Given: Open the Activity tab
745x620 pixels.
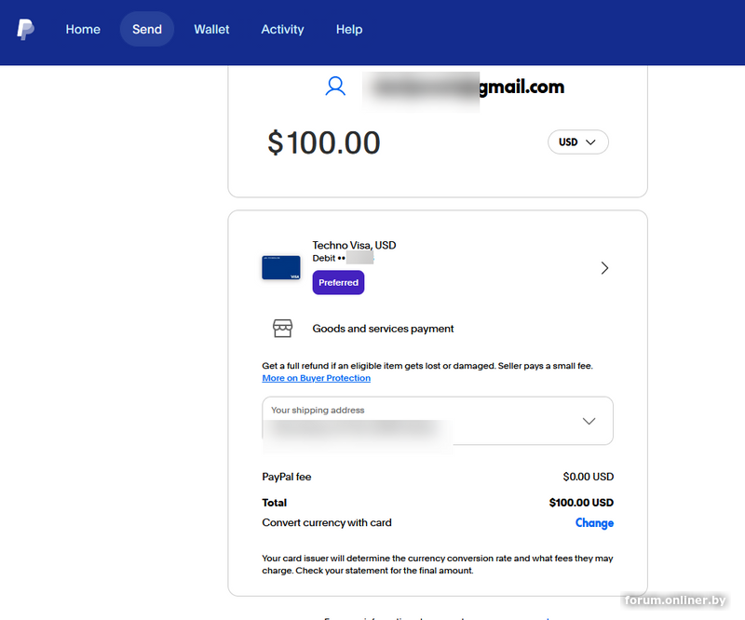Looking at the screenshot, I should pyautogui.click(x=282, y=30).
